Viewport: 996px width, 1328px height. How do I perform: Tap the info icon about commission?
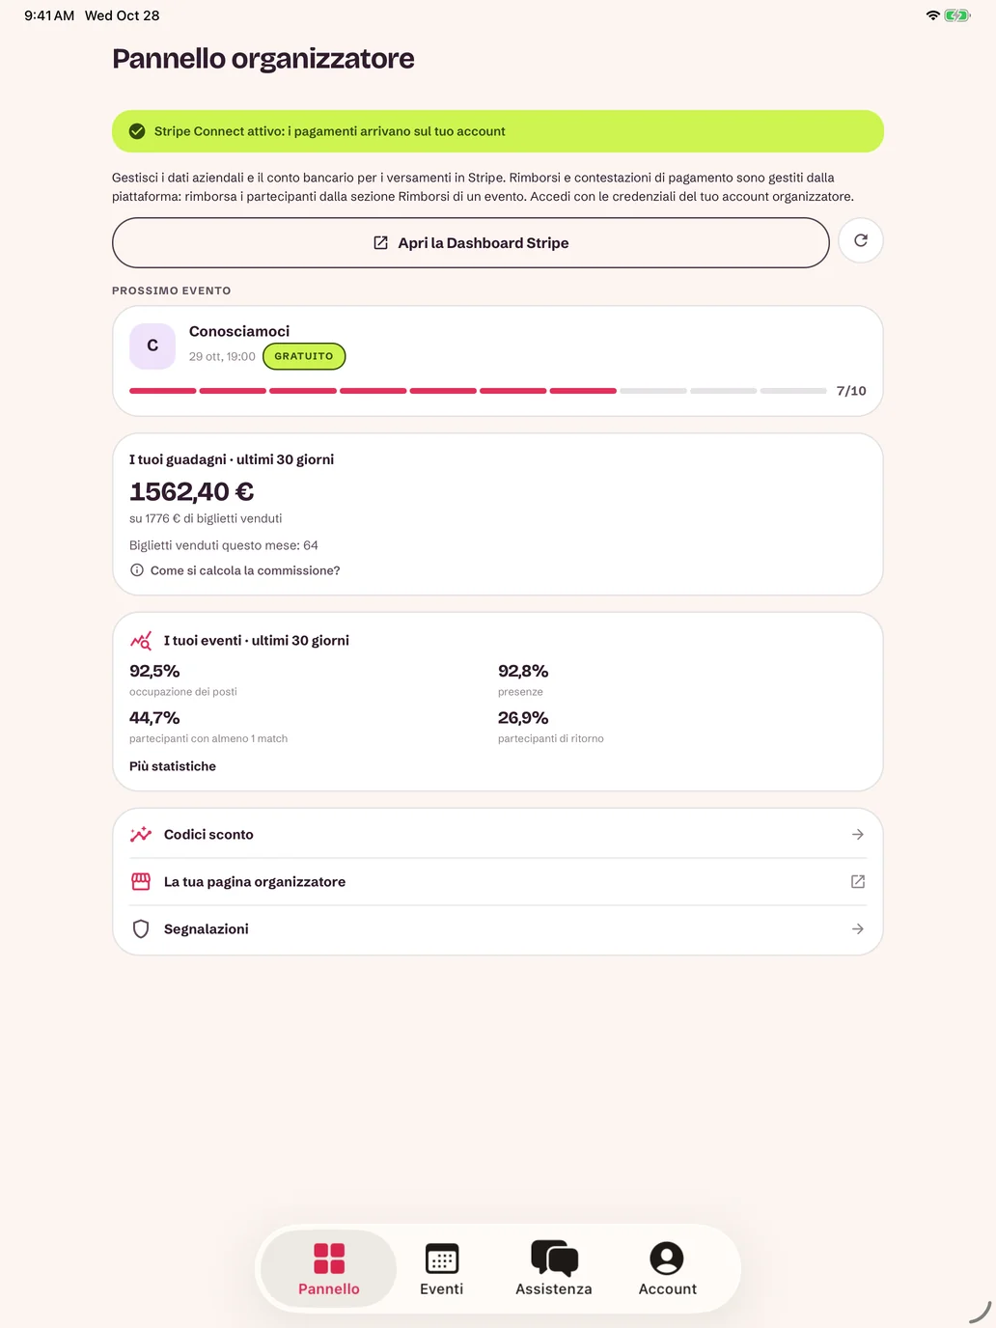pos(137,570)
